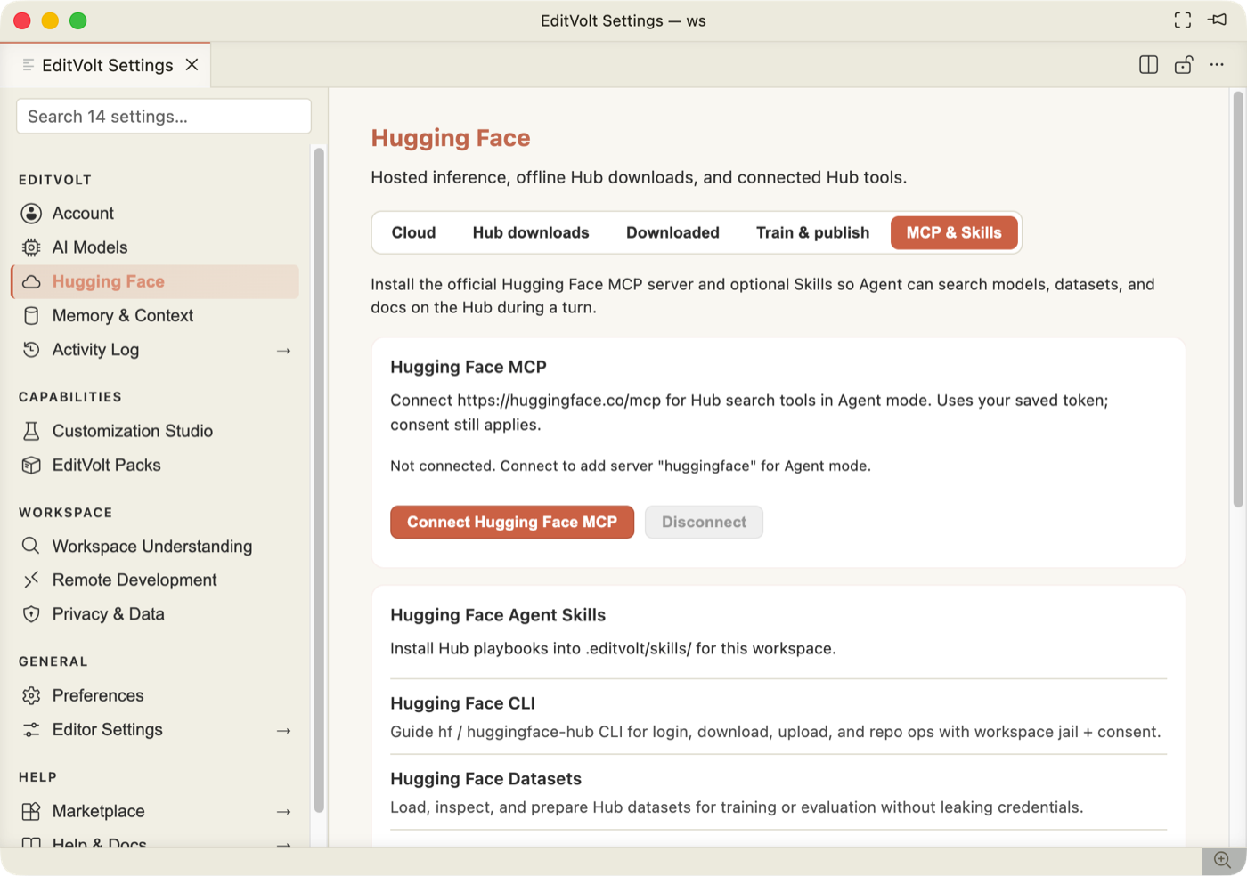1247x876 pixels.
Task: Click the zoom magnifier icon at bottom right
Action: click(x=1223, y=860)
